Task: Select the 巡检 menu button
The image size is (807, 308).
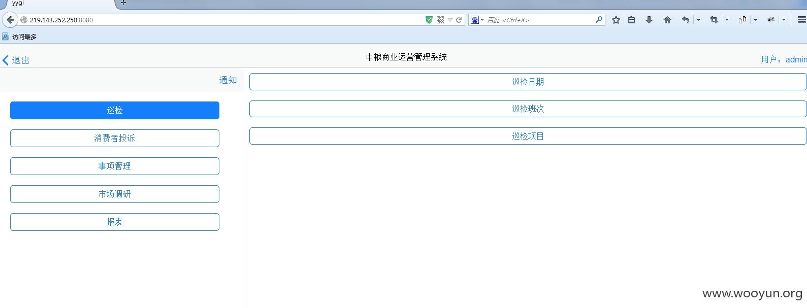Action: [115, 110]
